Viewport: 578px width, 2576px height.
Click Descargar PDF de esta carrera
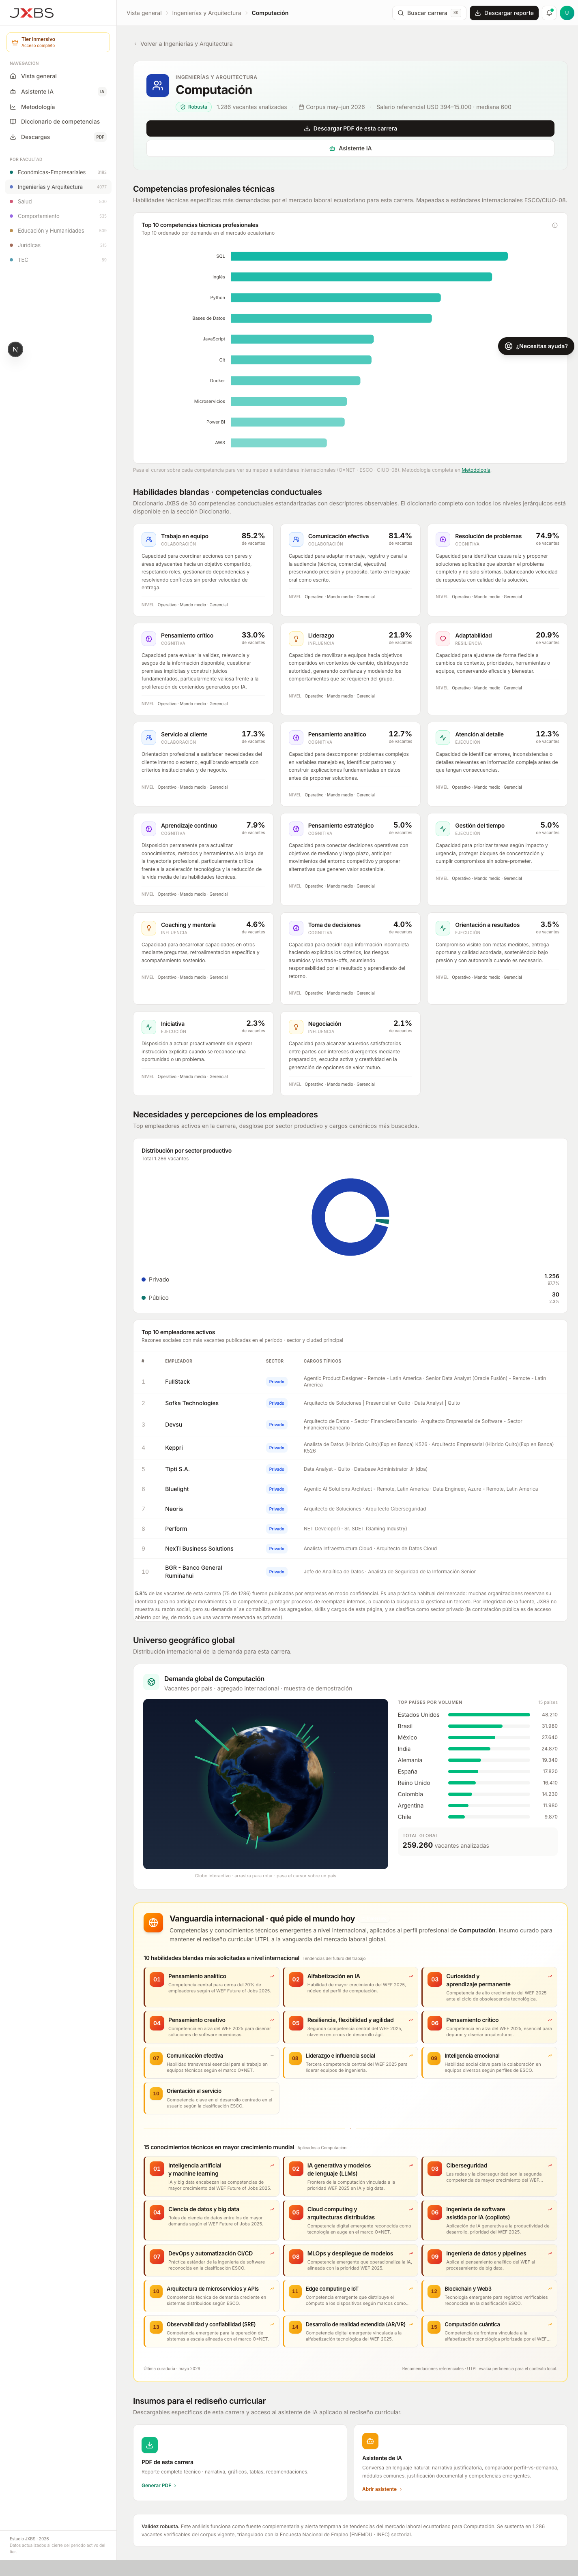[350, 129]
